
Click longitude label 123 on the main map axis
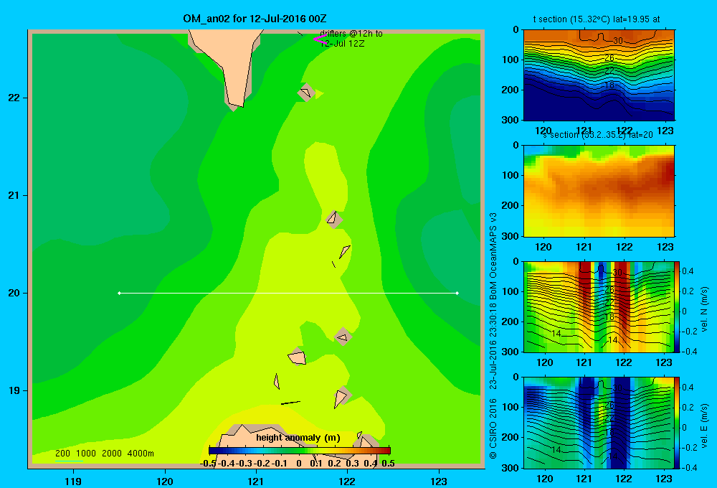[x=439, y=481]
